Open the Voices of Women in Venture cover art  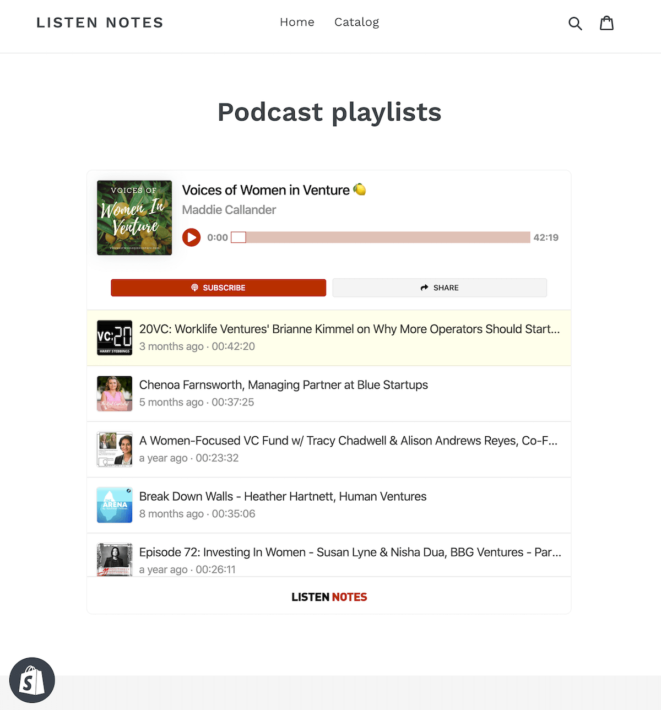[x=134, y=218]
